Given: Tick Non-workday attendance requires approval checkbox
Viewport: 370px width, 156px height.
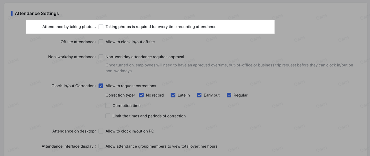Looking at the screenshot, I should click(x=101, y=57).
